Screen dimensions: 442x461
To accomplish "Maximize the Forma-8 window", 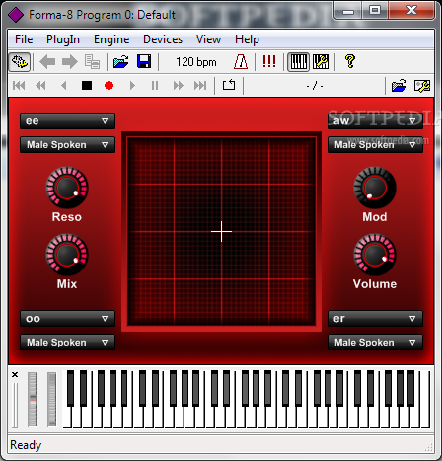I will pos(375,11).
